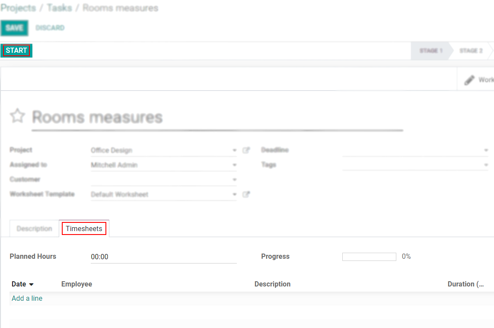Click the START timer button
Image resolution: width=494 pixels, height=328 pixels.
click(x=16, y=51)
